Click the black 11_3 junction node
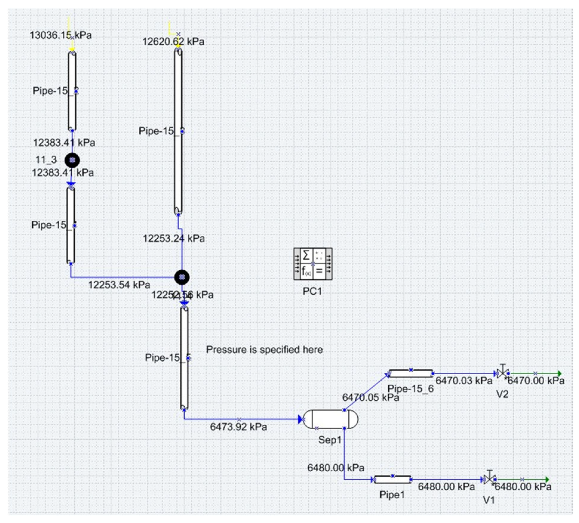The width and height of the screenshot is (579, 523). (x=72, y=160)
